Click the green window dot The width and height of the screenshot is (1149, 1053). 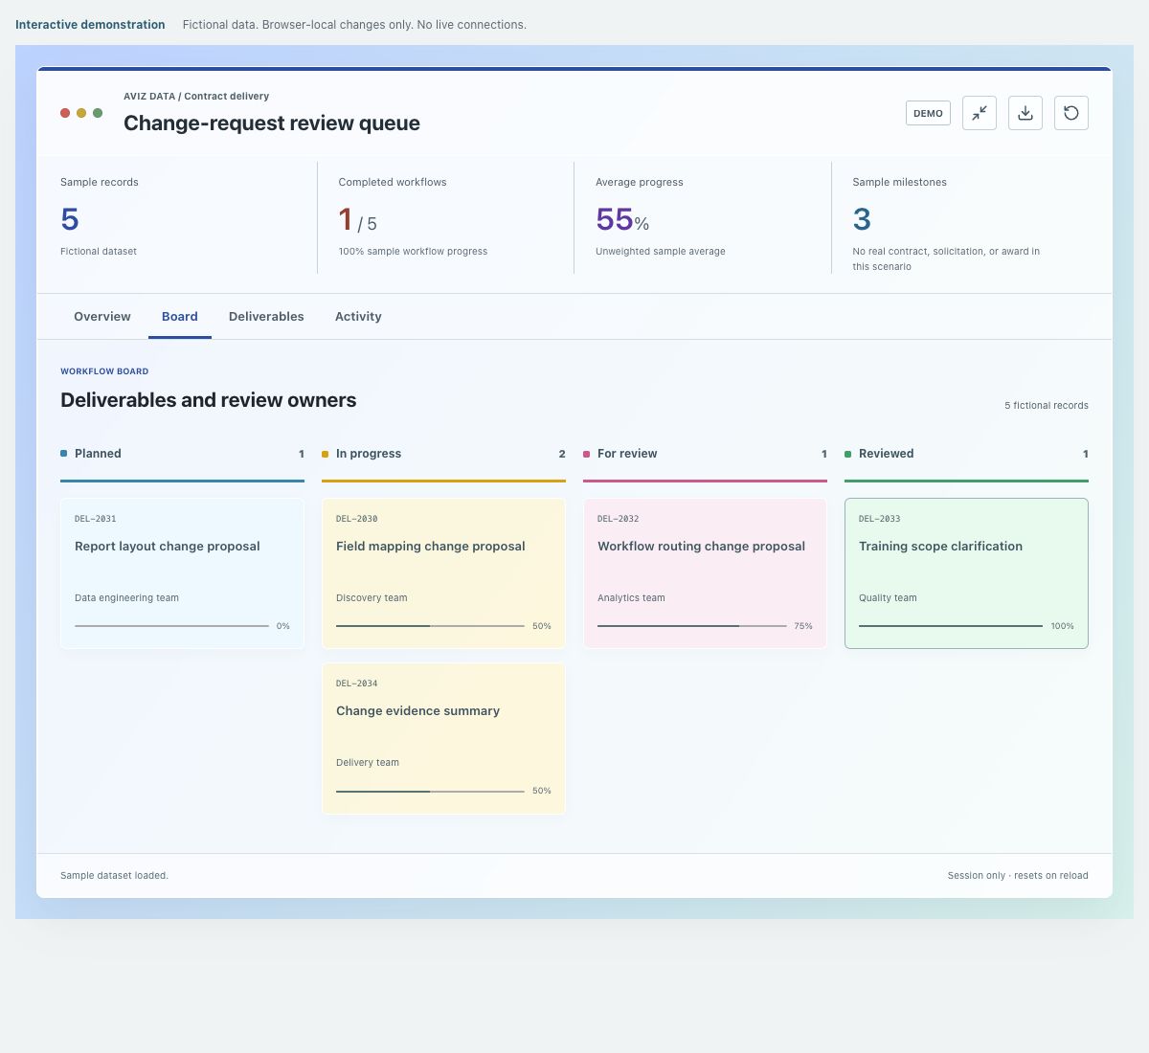(98, 113)
